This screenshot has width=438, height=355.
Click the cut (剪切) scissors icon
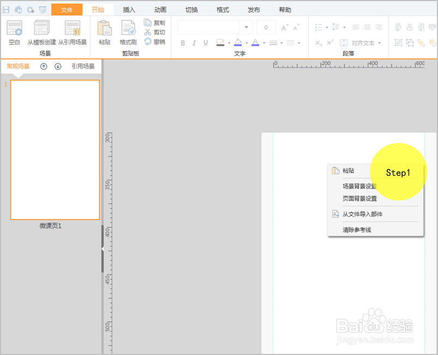148,32
